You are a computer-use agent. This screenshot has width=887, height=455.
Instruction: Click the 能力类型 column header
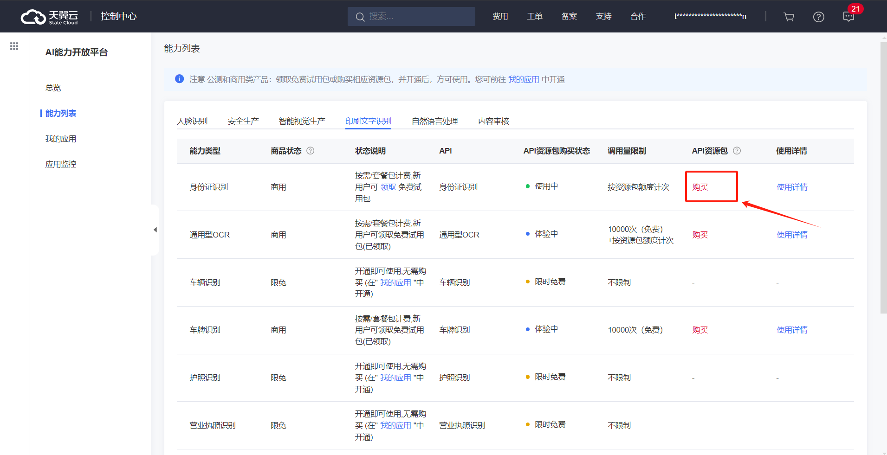(205, 151)
